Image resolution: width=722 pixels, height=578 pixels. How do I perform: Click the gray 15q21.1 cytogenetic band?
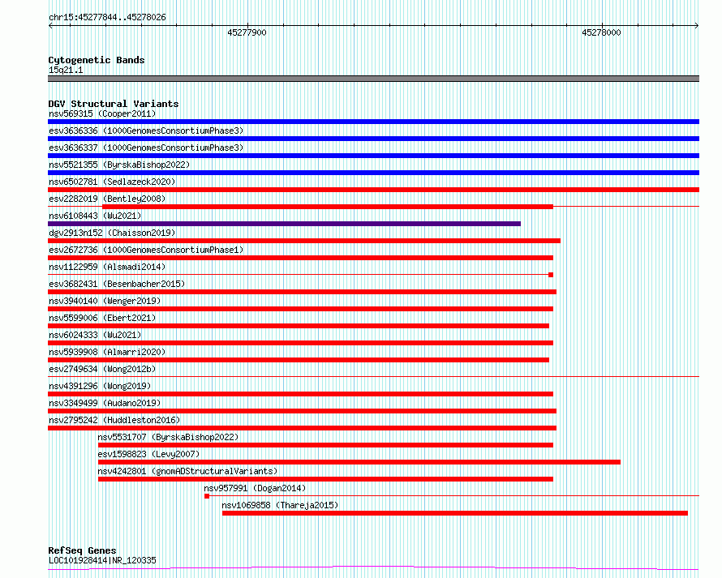click(373, 79)
